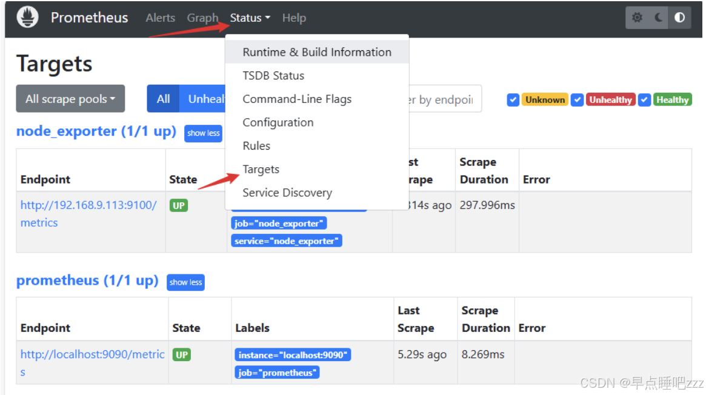This screenshot has height=395, width=706.
Task: Choose Command-Line Flags menu entry
Action: point(317,99)
